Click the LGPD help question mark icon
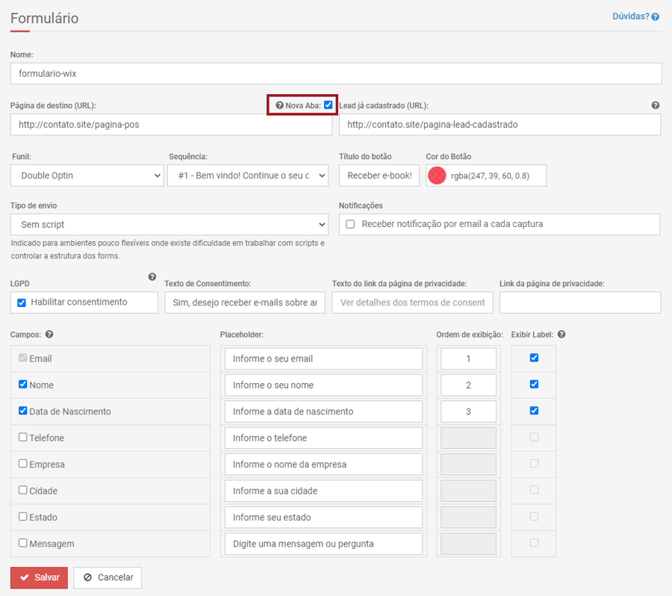 [152, 277]
